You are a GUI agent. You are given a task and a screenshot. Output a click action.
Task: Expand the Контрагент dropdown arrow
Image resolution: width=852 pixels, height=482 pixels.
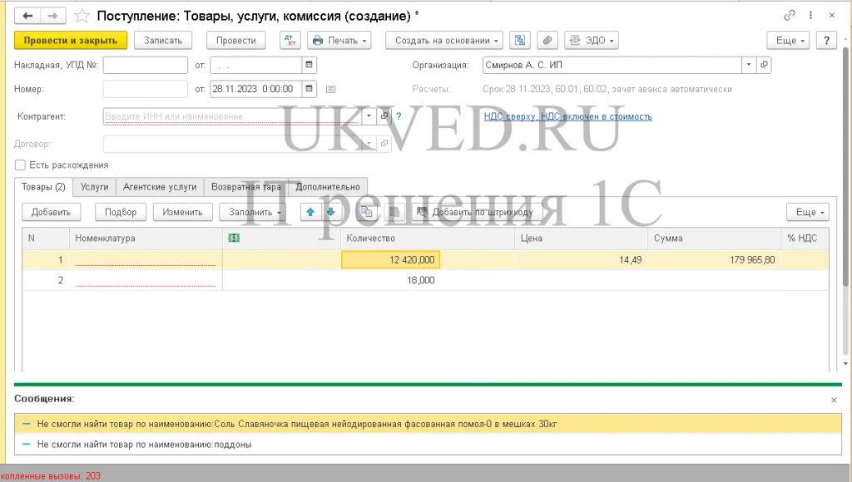pyautogui.click(x=369, y=116)
